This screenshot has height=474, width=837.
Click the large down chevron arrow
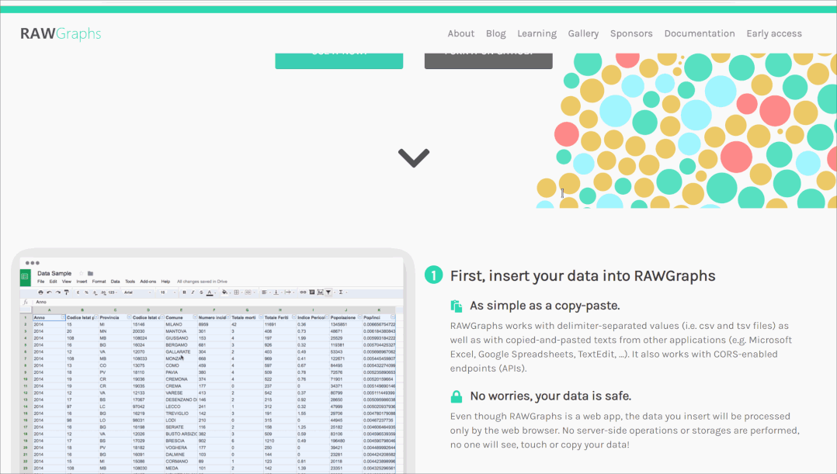(x=414, y=157)
